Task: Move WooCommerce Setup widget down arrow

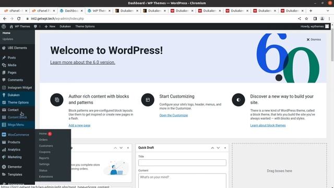Action: point(121,148)
